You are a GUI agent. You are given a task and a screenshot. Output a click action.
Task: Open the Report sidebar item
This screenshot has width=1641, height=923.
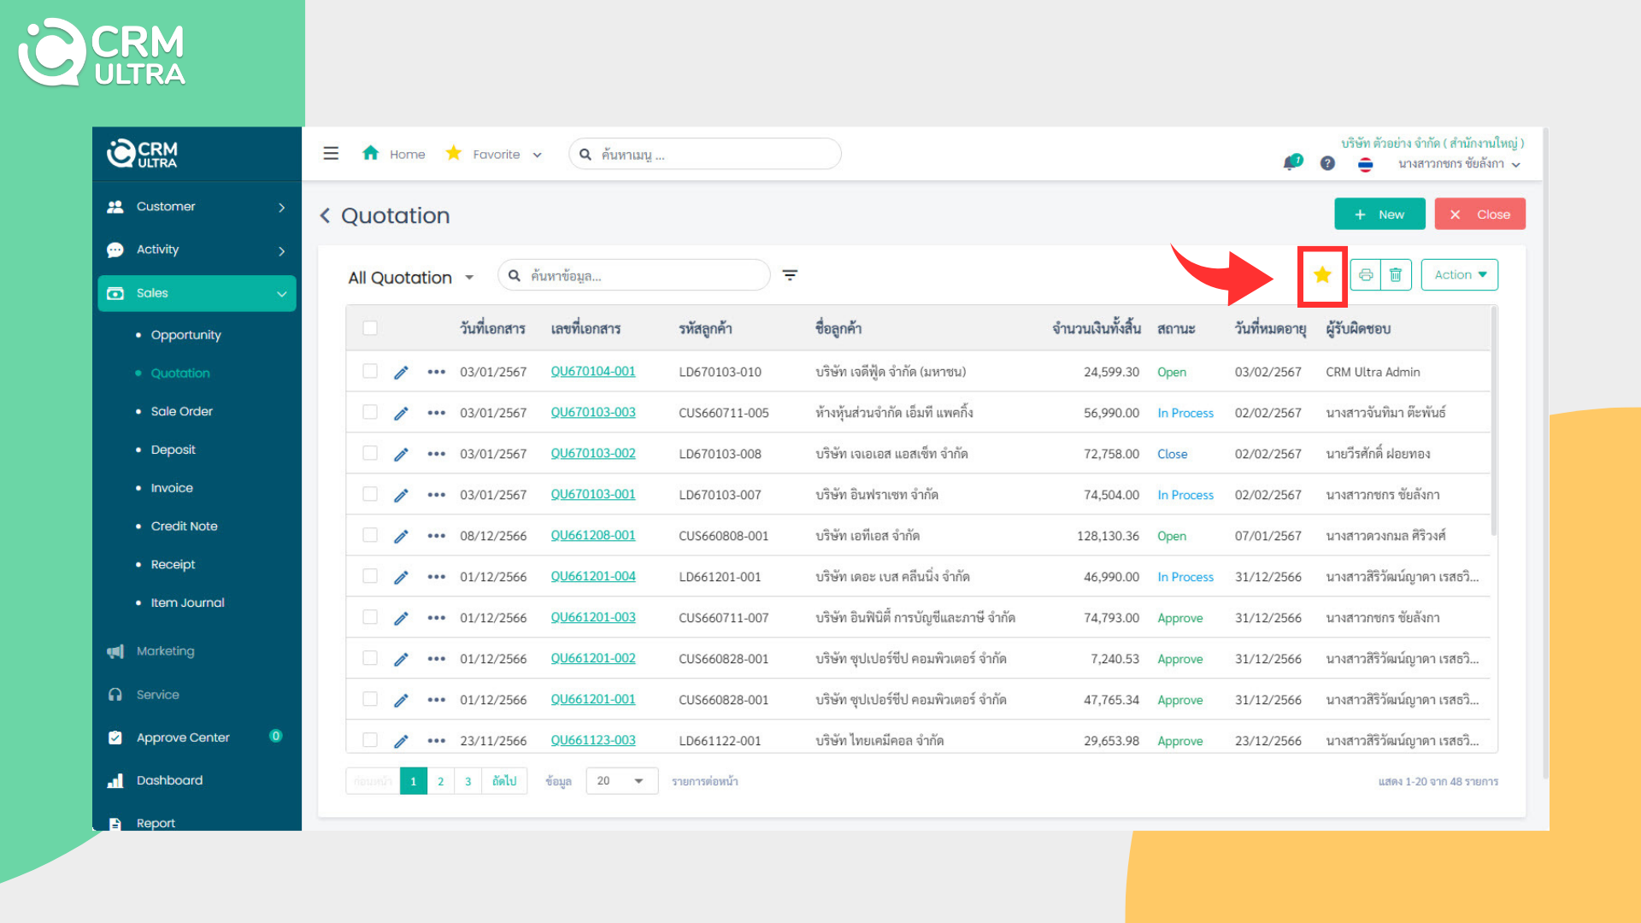[156, 823]
